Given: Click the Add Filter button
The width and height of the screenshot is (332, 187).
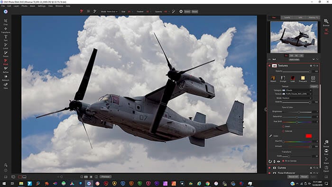Looking at the screenshot, I should pyautogui.click(x=295, y=59).
